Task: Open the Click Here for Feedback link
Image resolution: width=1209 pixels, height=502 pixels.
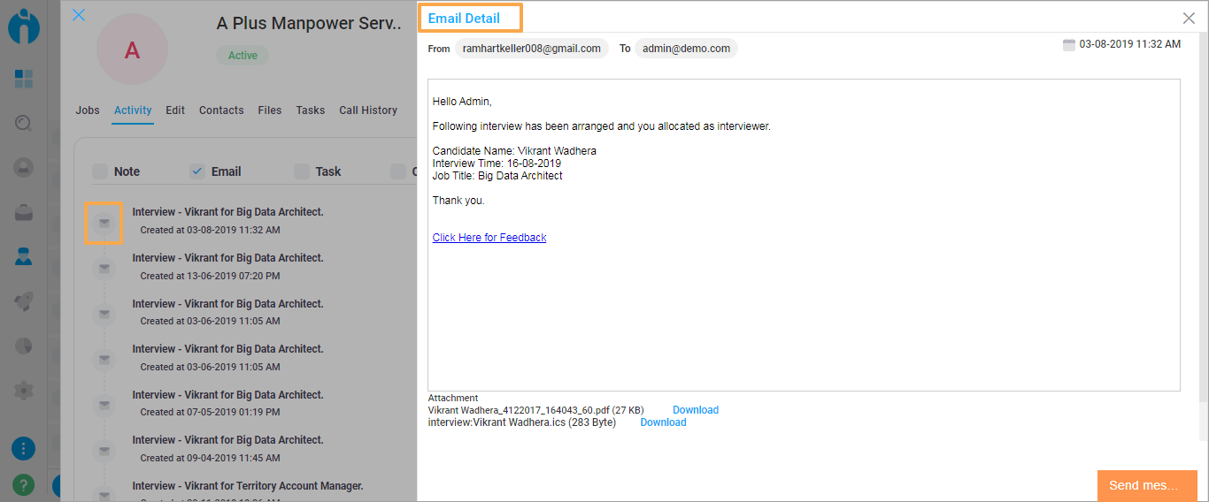Action: pos(489,238)
